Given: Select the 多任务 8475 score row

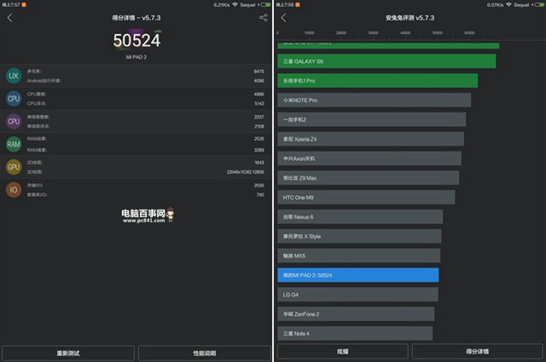Looking at the screenshot, I should (x=146, y=72).
